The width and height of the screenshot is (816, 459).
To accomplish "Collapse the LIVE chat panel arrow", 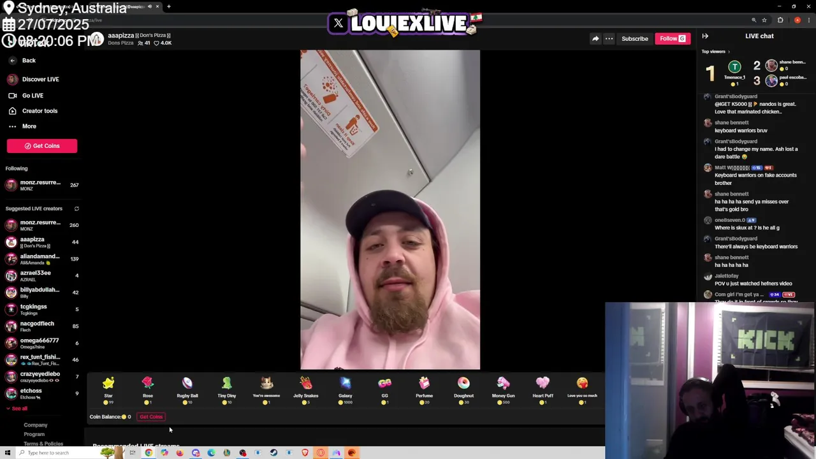I will [x=705, y=36].
